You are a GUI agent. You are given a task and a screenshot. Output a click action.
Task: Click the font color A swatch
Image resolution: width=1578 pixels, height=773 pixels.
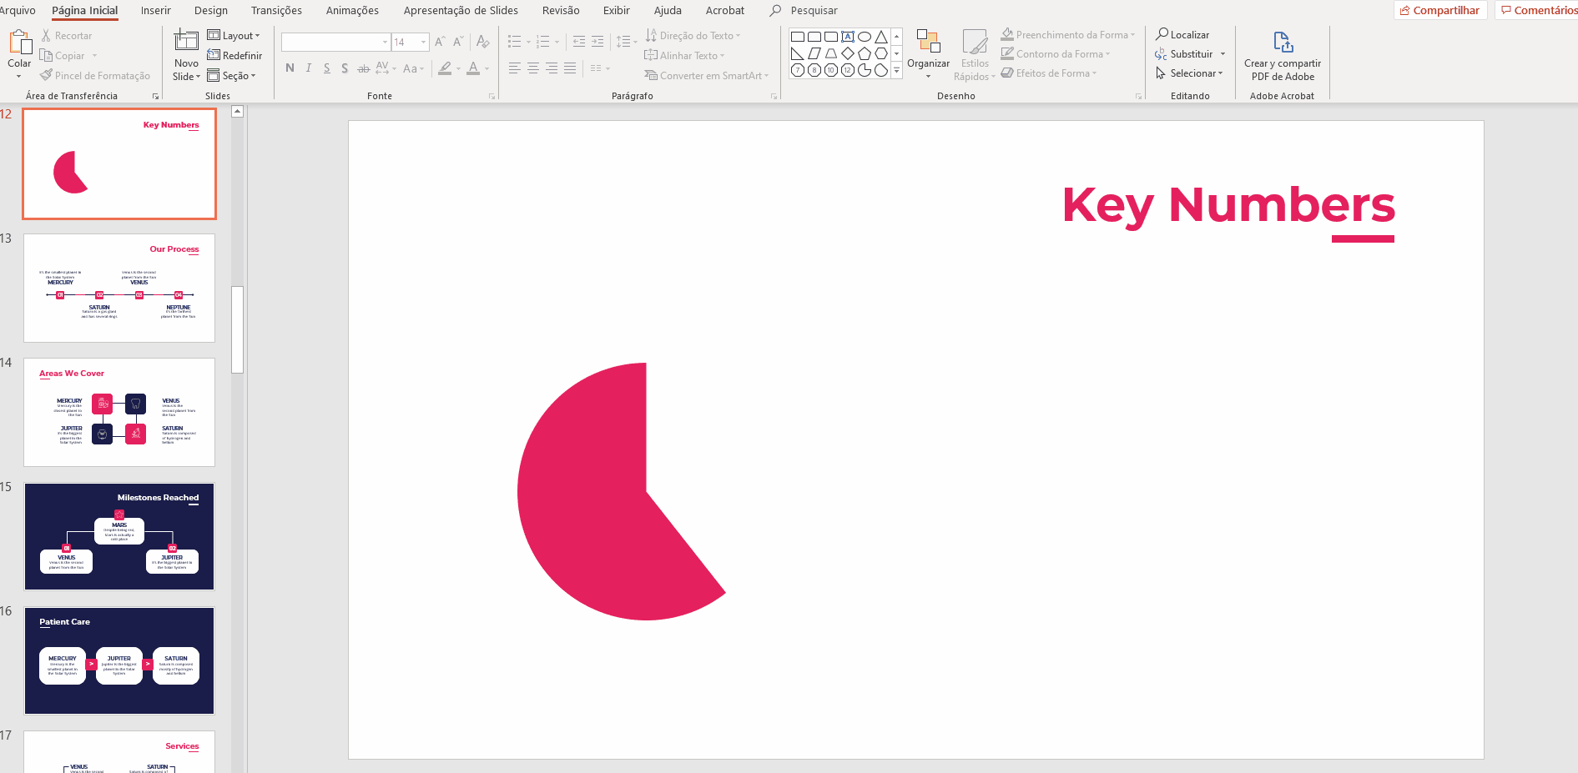tap(473, 68)
